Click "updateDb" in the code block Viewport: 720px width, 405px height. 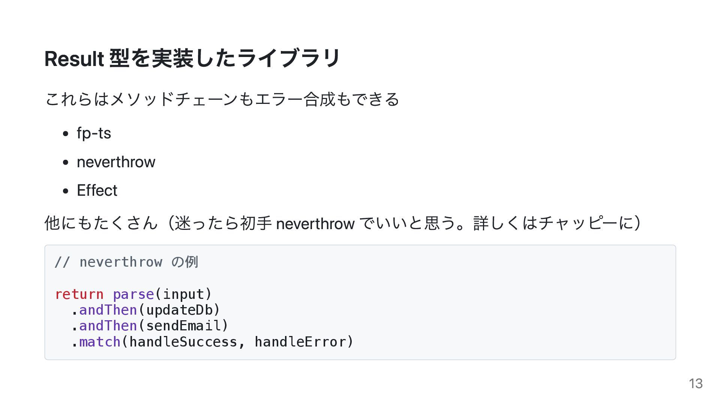(x=179, y=310)
